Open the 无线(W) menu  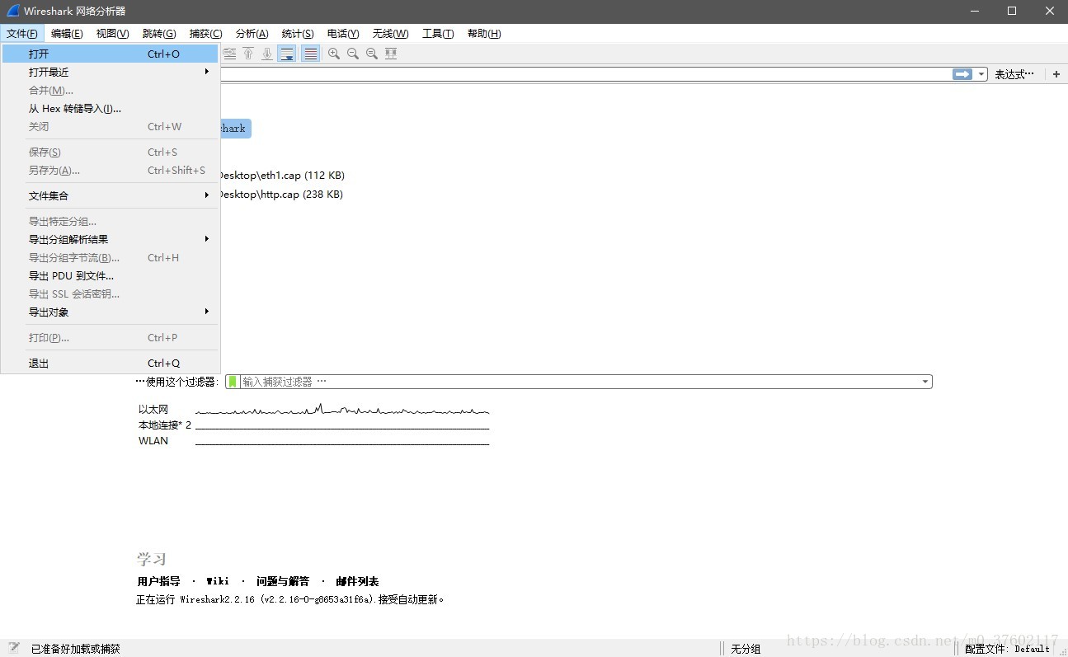coord(390,34)
